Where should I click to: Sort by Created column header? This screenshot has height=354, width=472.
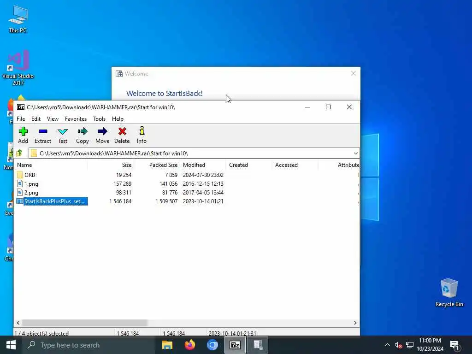[x=249, y=165]
